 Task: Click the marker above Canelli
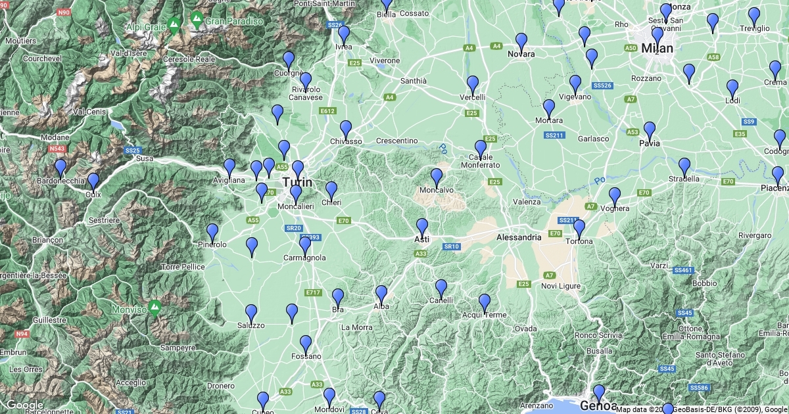(x=441, y=290)
